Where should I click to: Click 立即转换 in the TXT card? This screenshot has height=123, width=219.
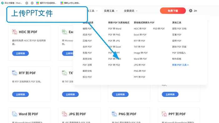[x=70, y=95]
